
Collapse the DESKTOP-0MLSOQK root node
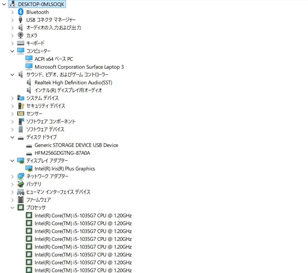point(4,4)
